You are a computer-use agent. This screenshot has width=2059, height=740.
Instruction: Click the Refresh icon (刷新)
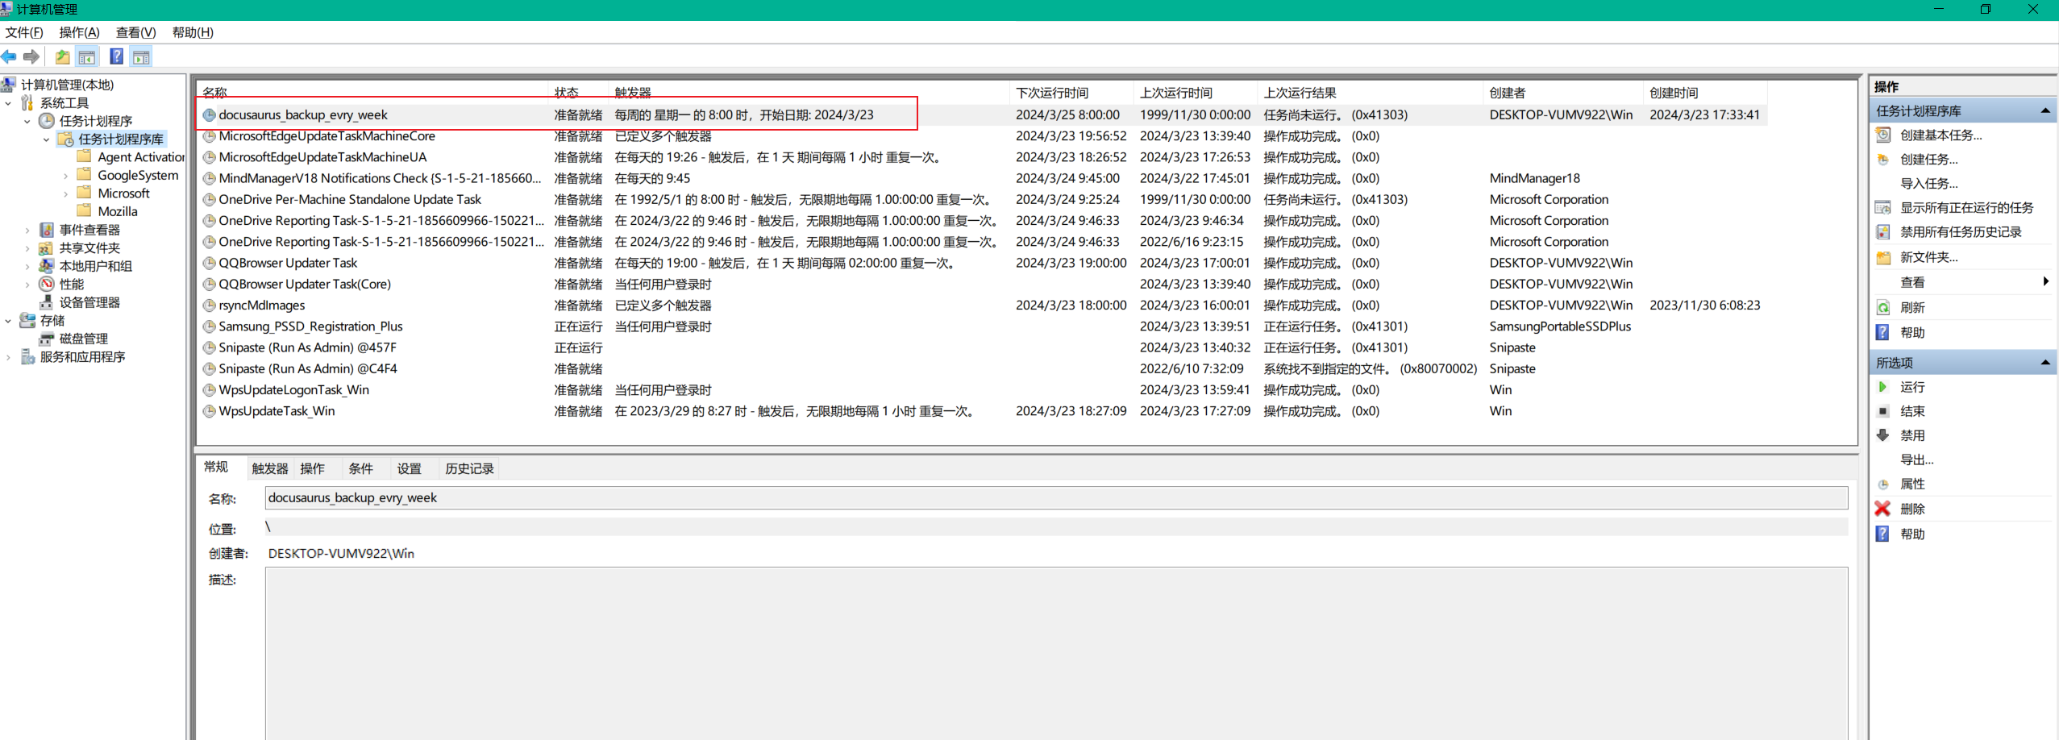click(1883, 307)
